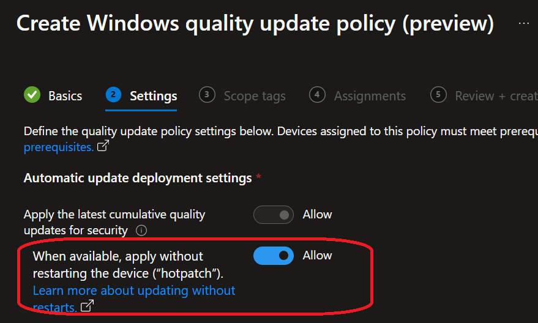This screenshot has height=323, width=538.
Task: Disable the hotpatch Allow toggle
Action: point(274,256)
